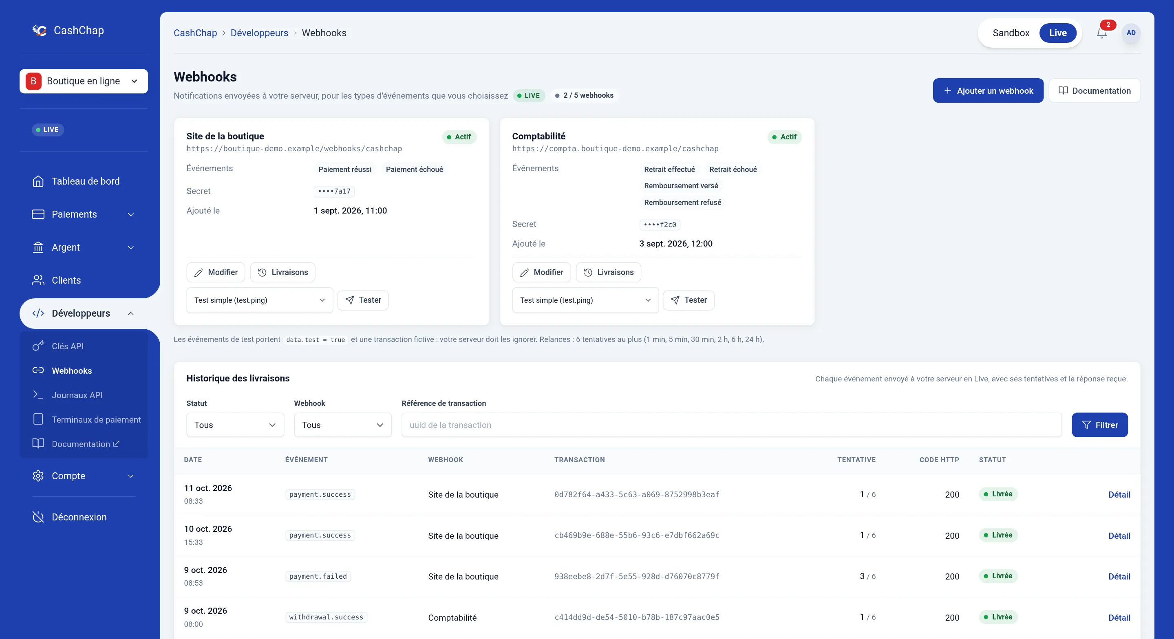Image resolution: width=1174 pixels, height=639 pixels.
Task: Click the Filtrer button
Action: (1100, 425)
